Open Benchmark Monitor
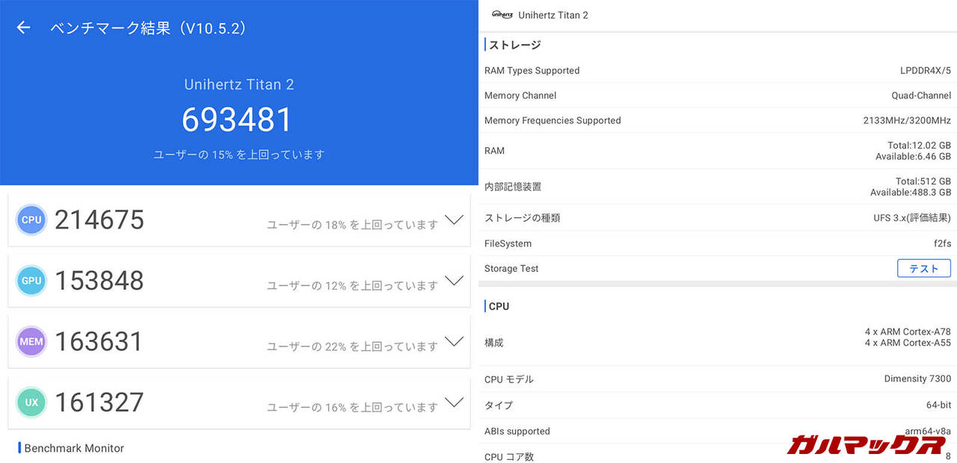Viewport: 957px width, 463px height. click(73, 448)
